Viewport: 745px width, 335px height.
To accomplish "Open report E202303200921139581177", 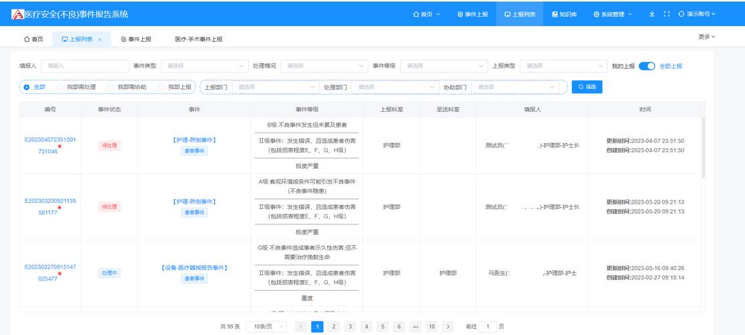I will tap(50, 206).
